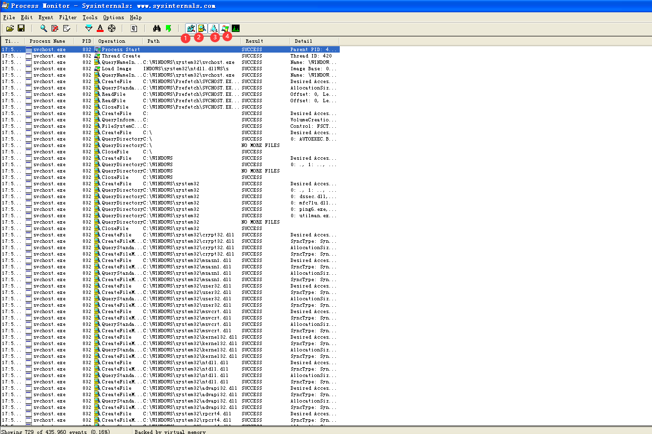
Task: Open the Event menu
Action: pos(46,17)
